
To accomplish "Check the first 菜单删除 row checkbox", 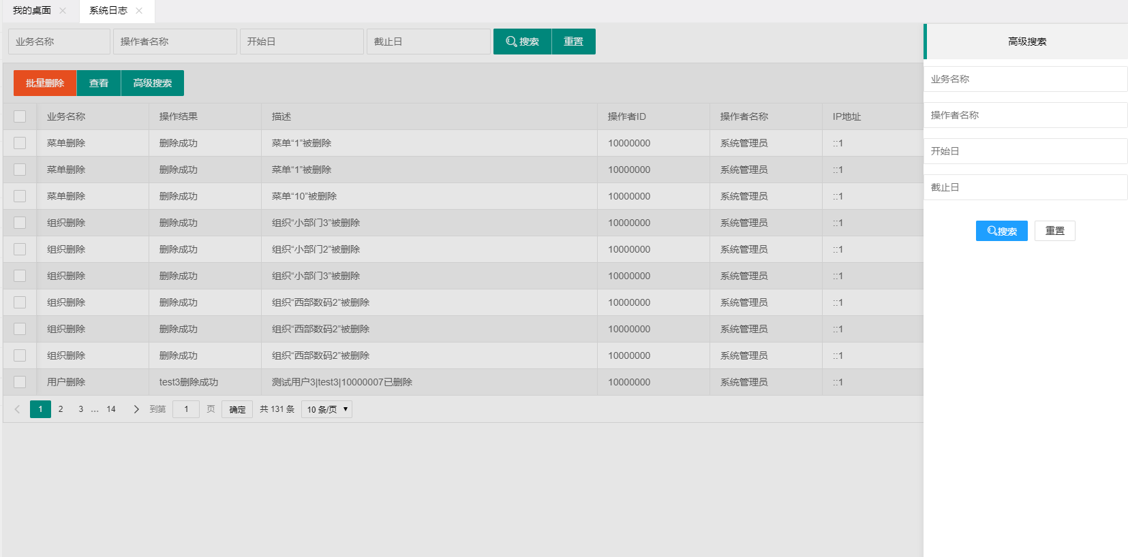I will (x=20, y=143).
